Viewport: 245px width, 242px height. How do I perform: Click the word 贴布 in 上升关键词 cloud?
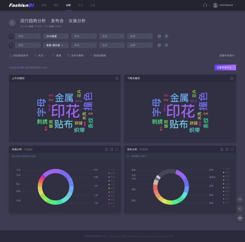(x=64, y=124)
